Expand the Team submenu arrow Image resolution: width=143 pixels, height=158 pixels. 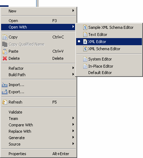coord(73,118)
